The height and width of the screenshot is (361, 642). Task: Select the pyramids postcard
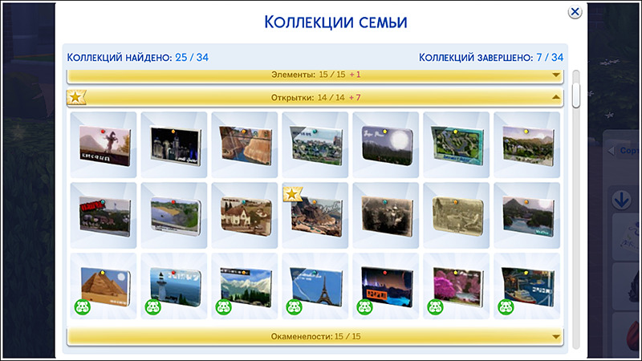pyautogui.click(x=104, y=286)
